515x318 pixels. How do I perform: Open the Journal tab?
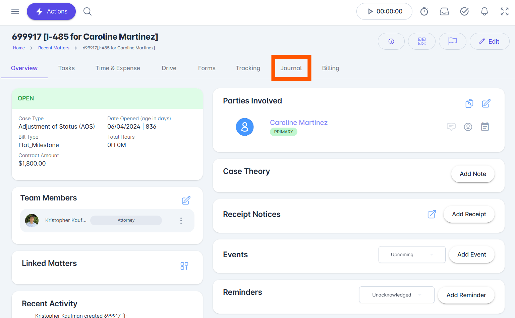(291, 68)
